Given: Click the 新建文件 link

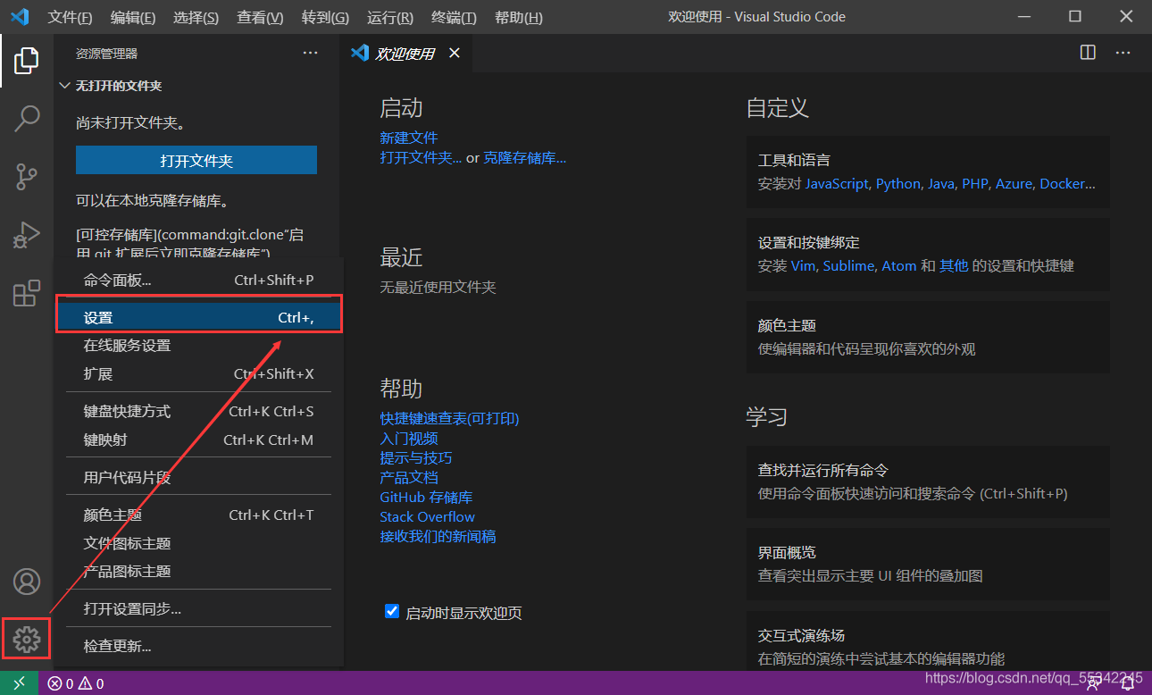Looking at the screenshot, I should [409, 138].
